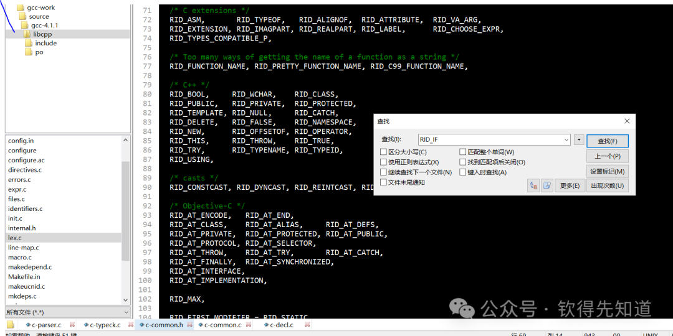Click RID_TYPES_COMPATIBLE_P in the code

219,39
